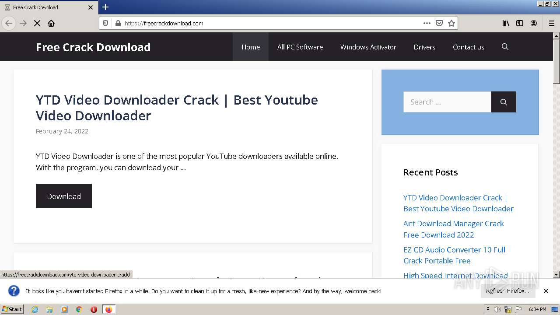Screen dimensions: 560x315
Task: Open YTD Video Downloader Crack post title
Action: (177, 108)
